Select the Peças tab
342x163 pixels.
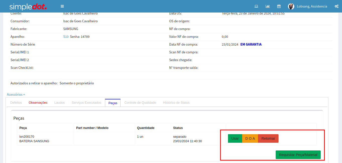(x=113, y=103)
